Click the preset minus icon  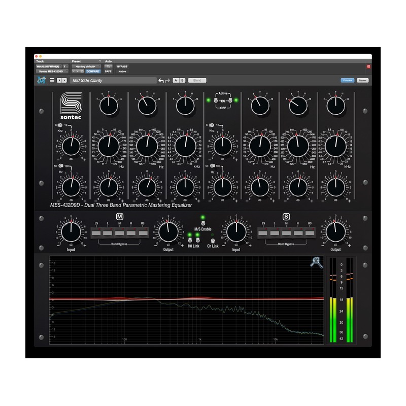(74, 71)
